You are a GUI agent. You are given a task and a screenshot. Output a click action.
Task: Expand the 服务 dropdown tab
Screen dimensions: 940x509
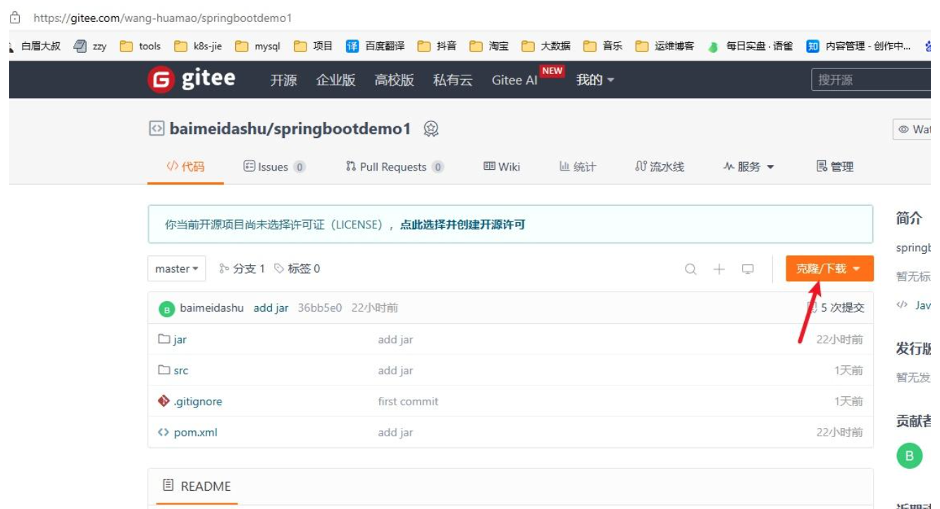pyautogui.click(x=748, y=167)
